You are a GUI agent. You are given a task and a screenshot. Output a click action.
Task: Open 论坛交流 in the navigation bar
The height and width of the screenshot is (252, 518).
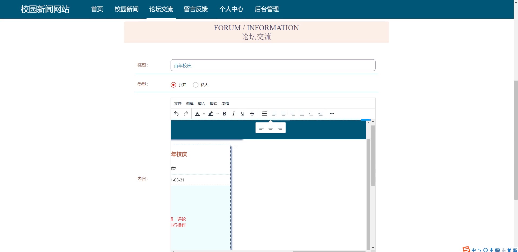[161, 9]
